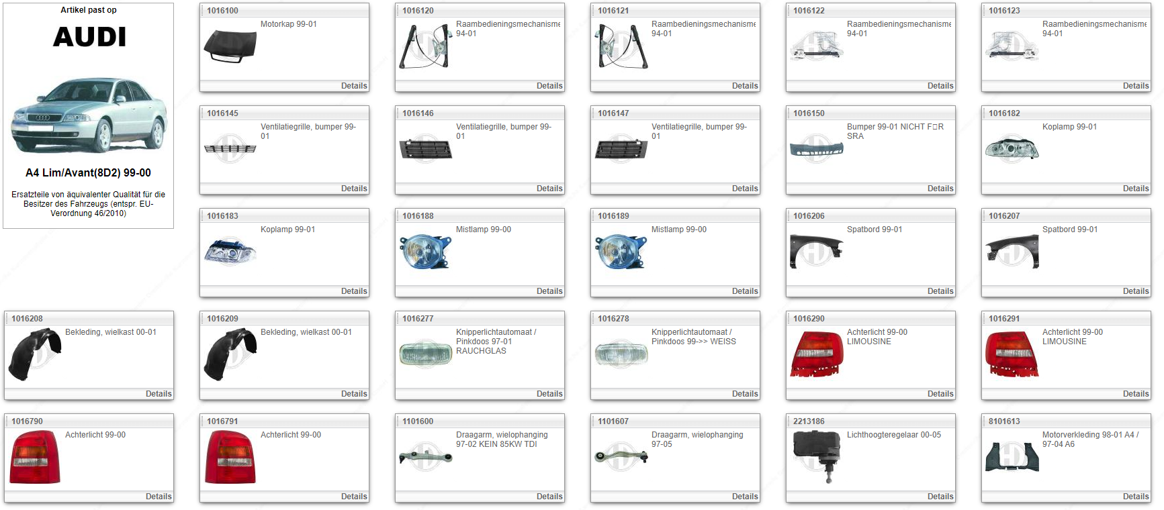Viewport: 1164px width, 510px height.
Task: Open Details for Bekleding wielkast 1016209
Action: tap(353, 394)
